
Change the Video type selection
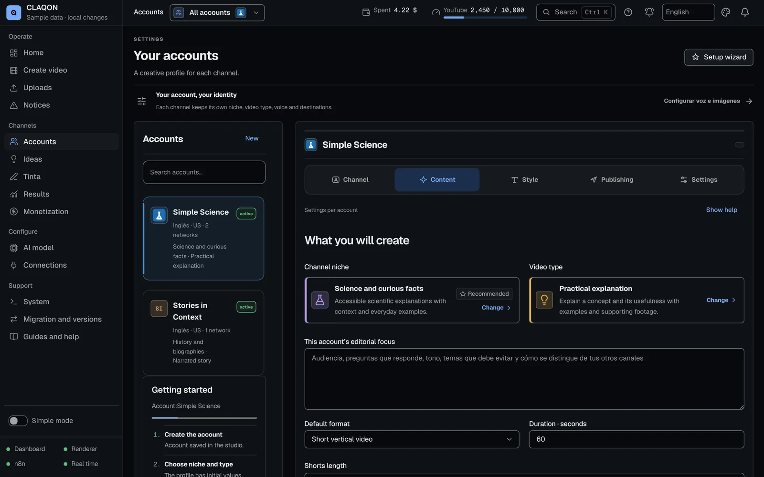(721, 300)
